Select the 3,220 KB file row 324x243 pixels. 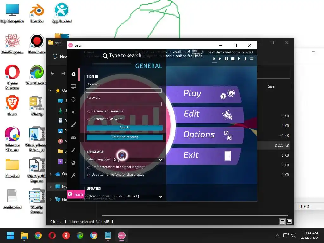coord(274,146)
